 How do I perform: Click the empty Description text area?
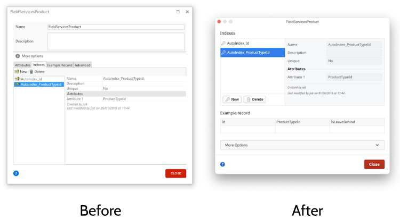pyautogui.click(x=116, y=41)
